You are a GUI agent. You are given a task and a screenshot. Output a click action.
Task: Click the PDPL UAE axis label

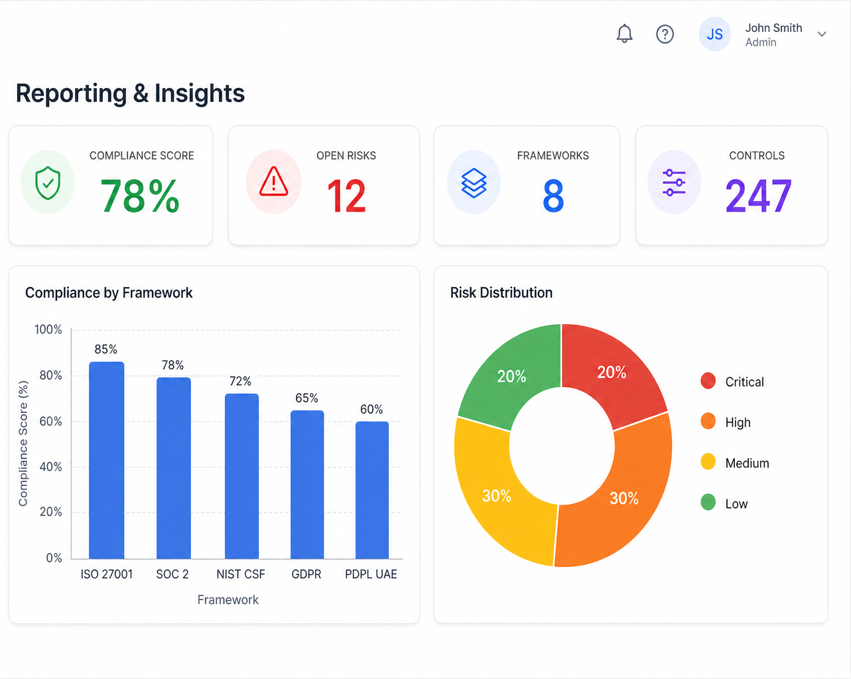pos(371,574)
